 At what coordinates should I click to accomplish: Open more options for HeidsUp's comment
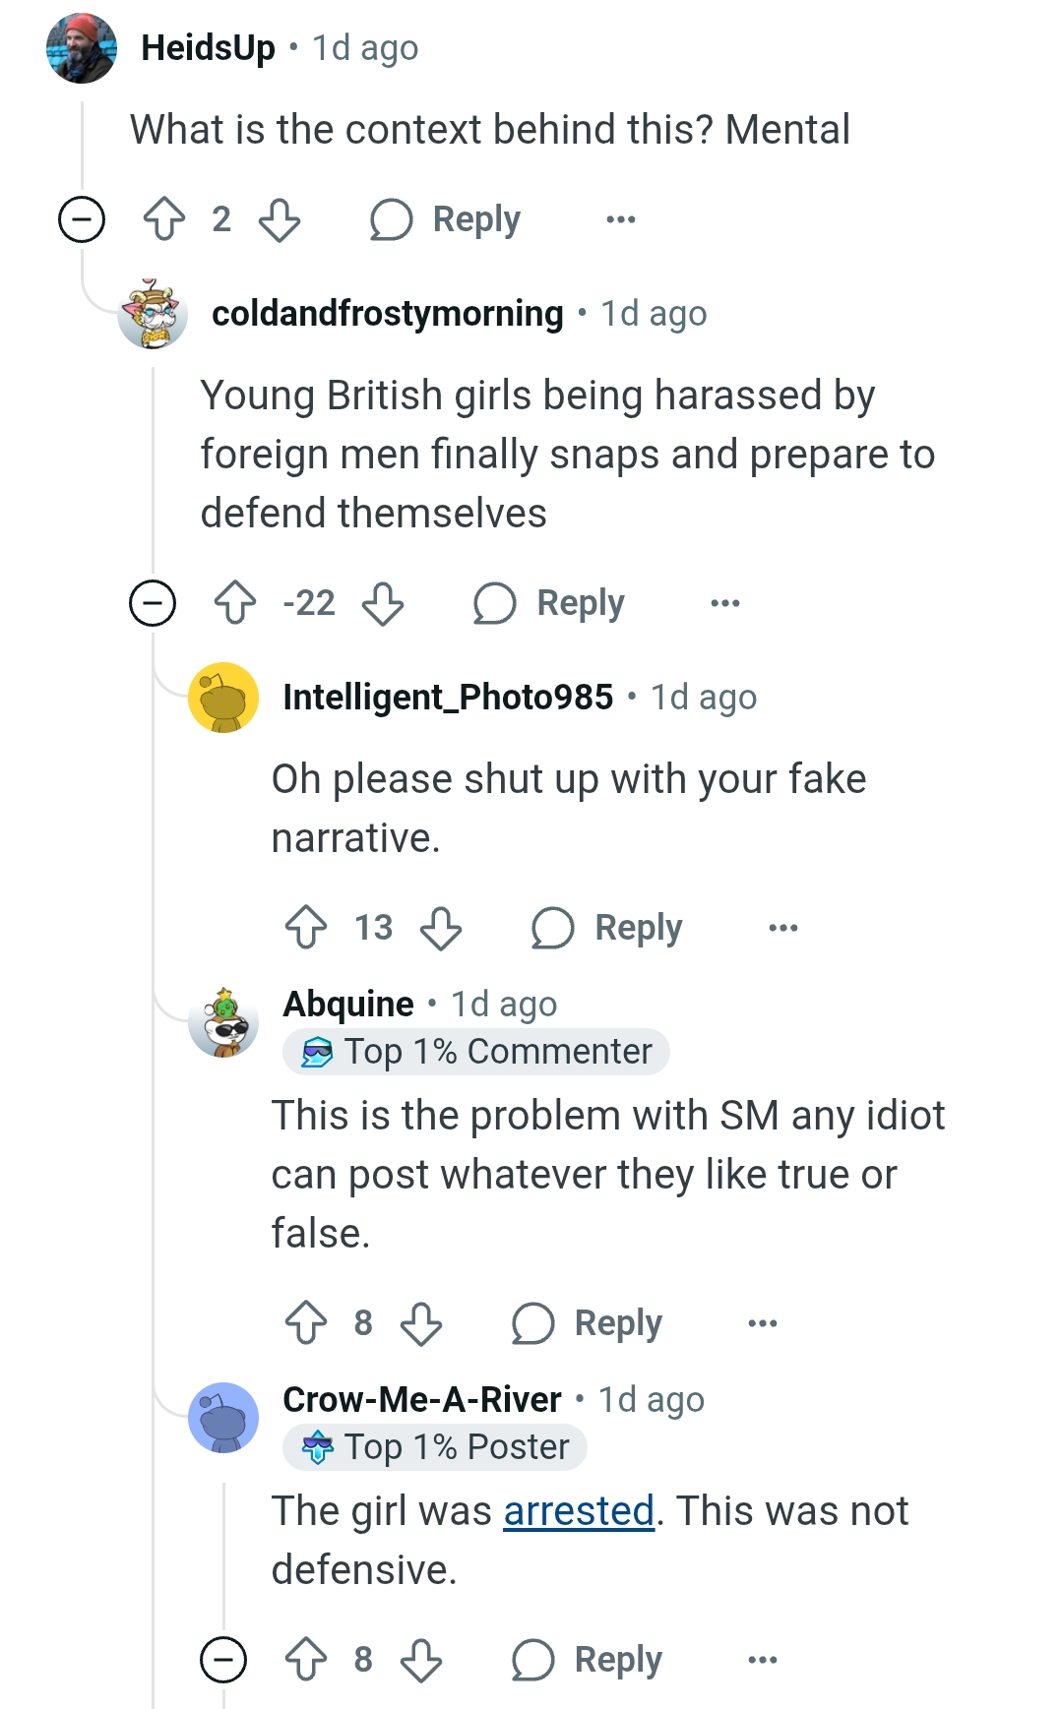[620, 218]
